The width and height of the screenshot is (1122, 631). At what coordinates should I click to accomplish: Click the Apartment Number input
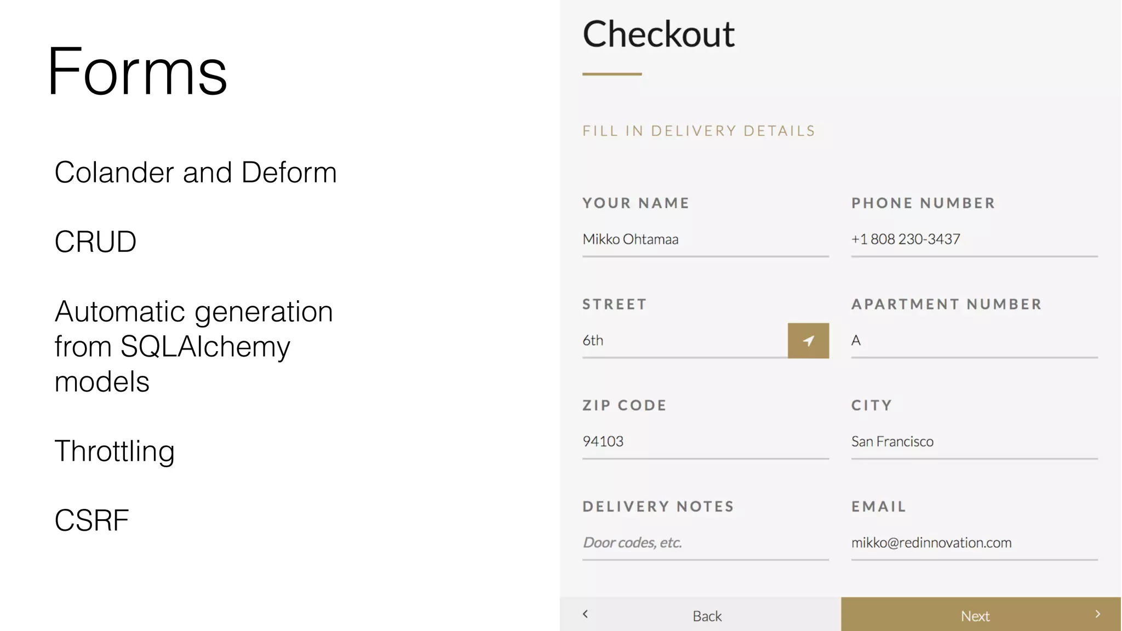coord(974,341)
